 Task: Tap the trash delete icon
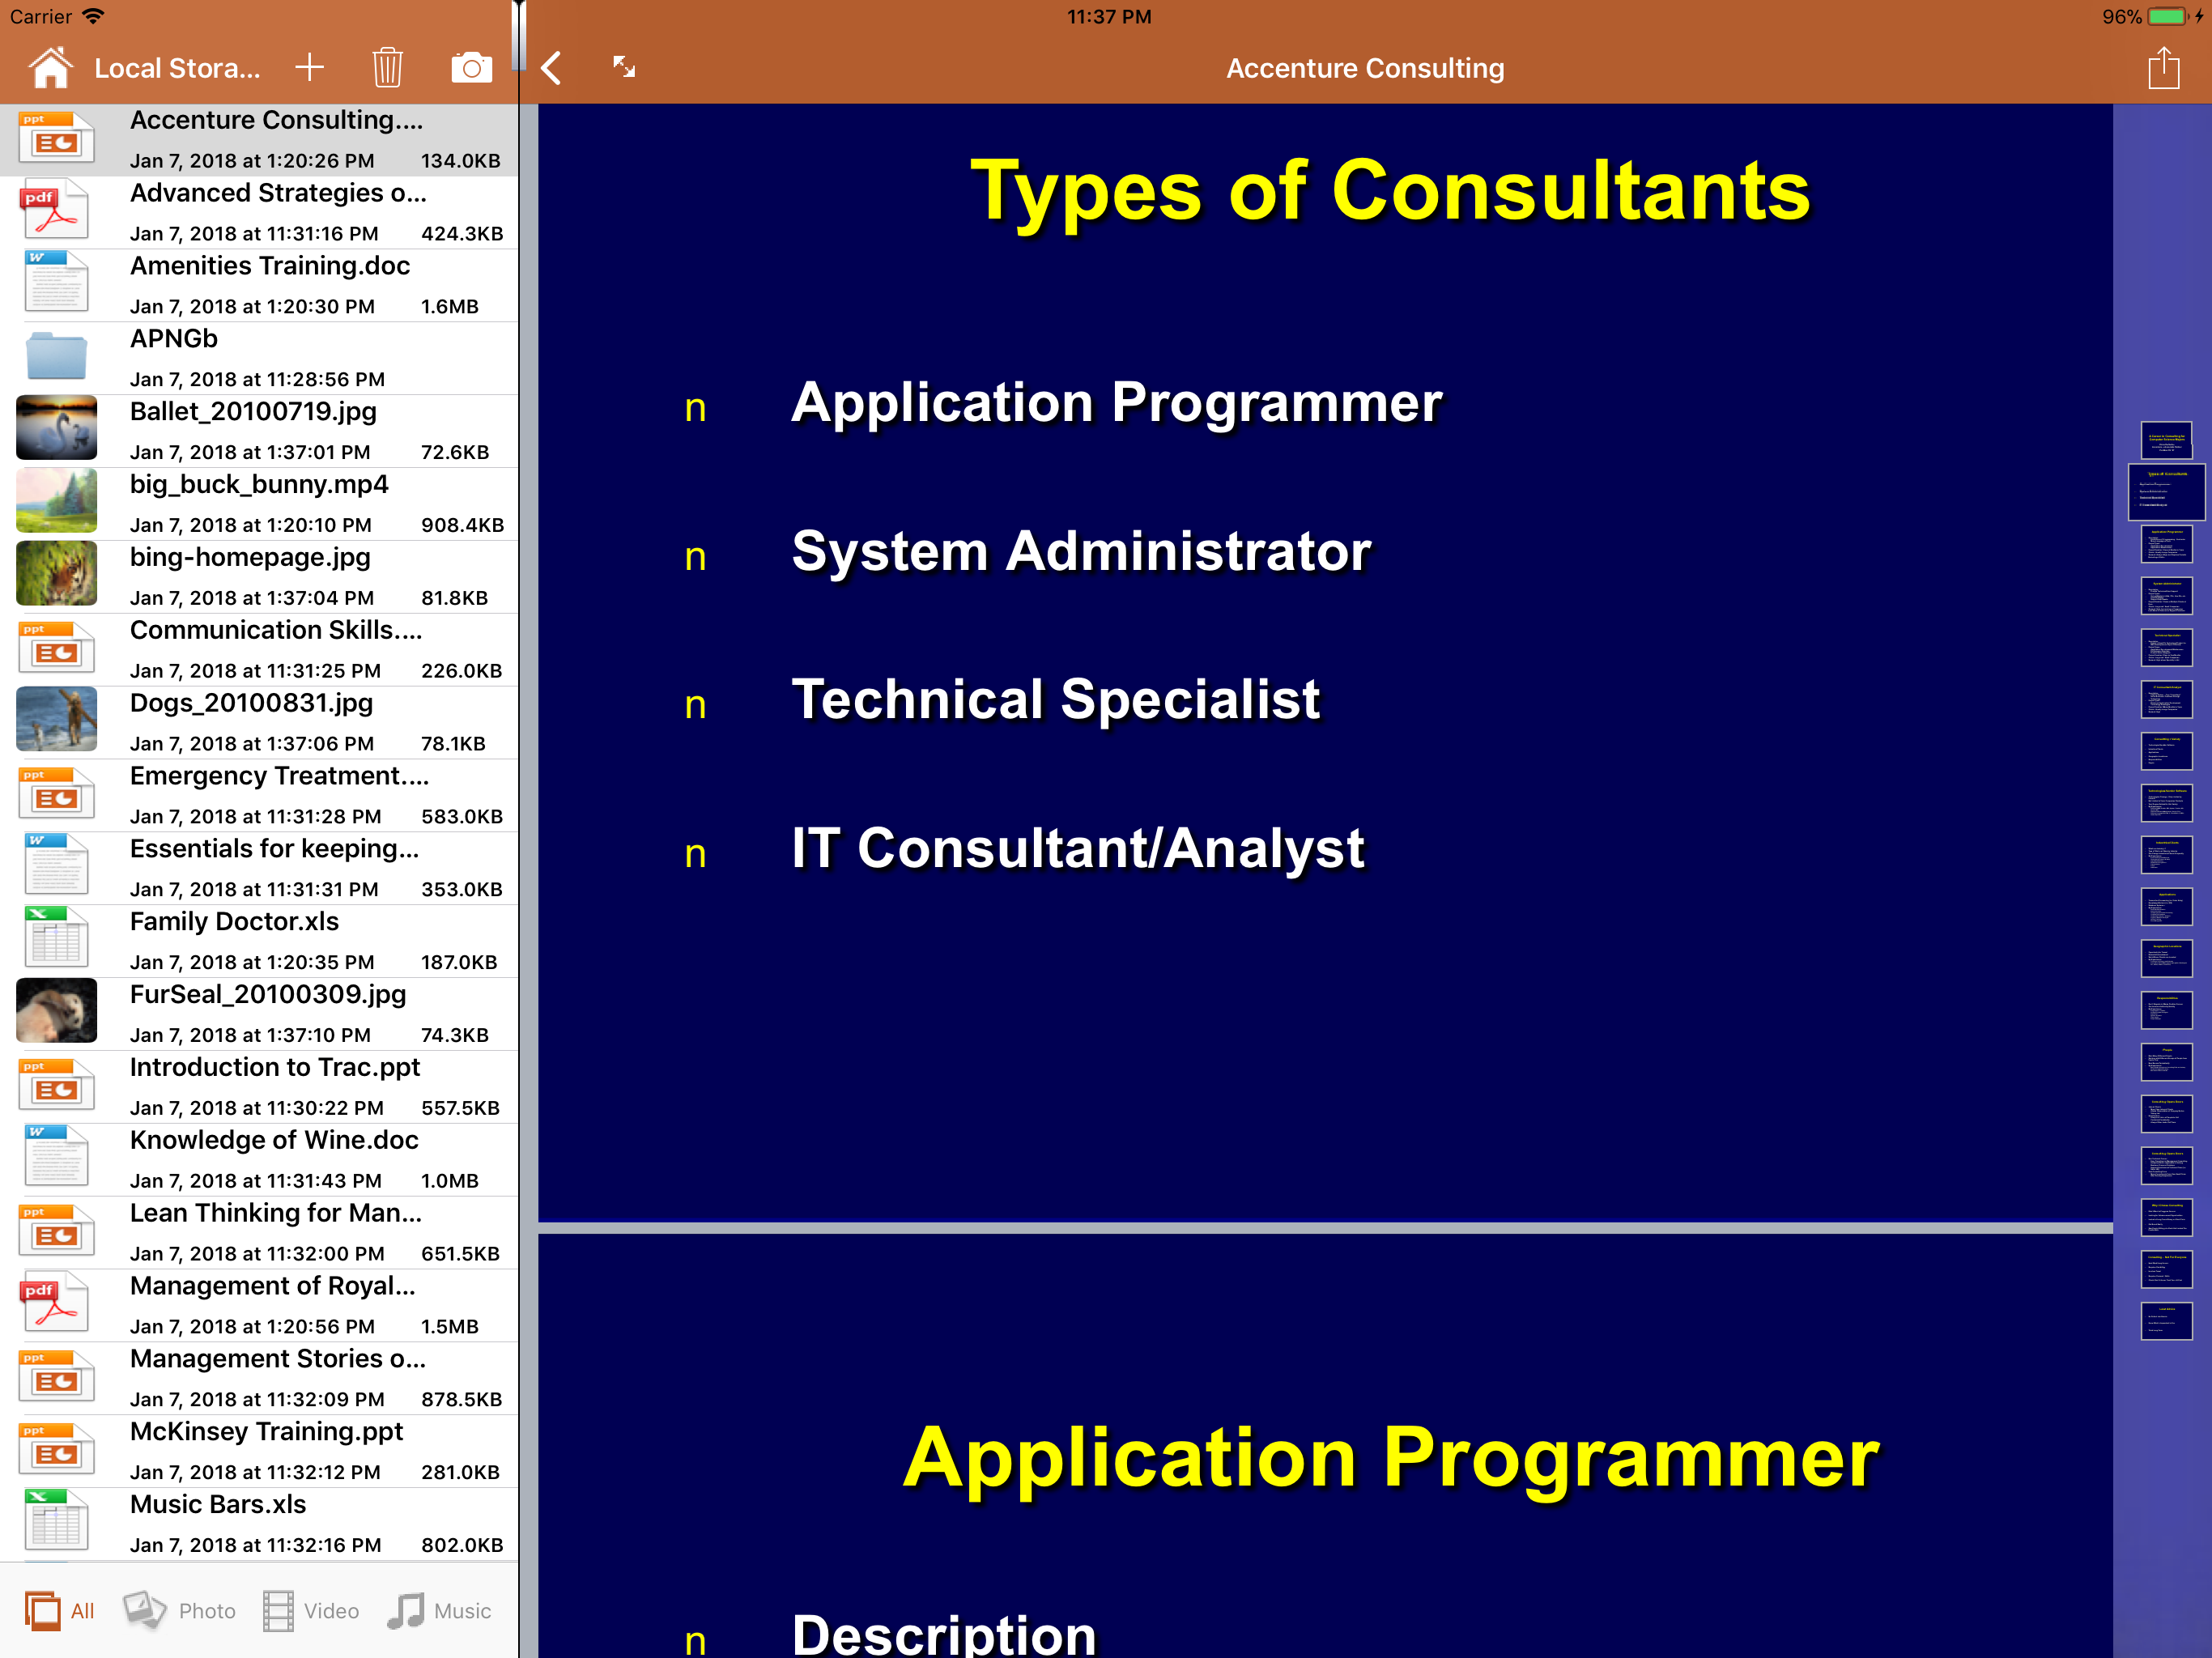[387, 68]
